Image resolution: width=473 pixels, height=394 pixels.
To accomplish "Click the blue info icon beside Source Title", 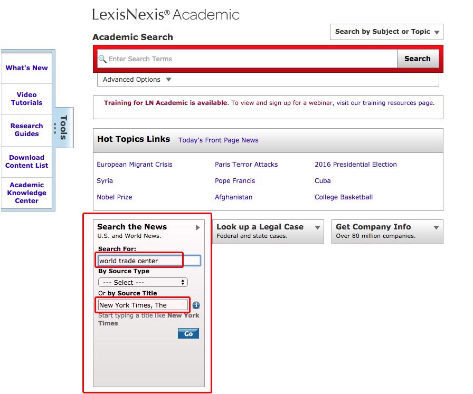I will 196,305.
